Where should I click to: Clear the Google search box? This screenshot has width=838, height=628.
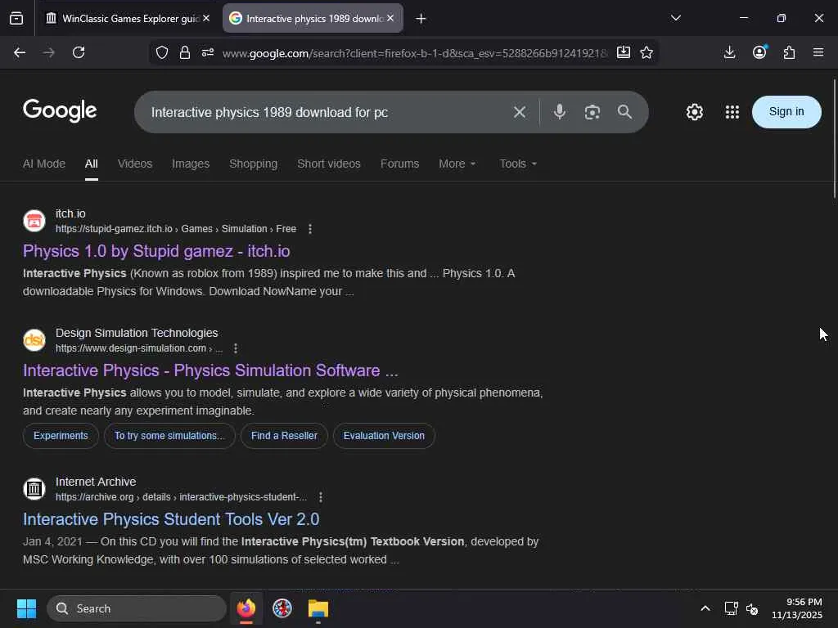(520, 112)
